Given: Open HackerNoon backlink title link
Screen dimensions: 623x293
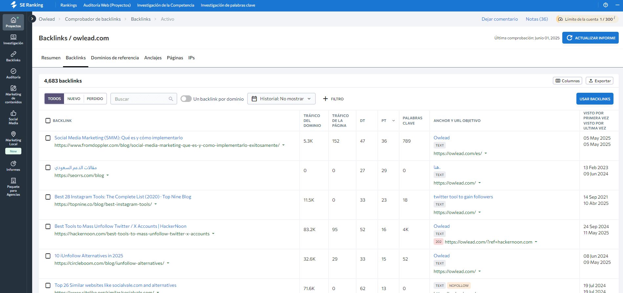Looking at the screenshot, I should pyautogui.click(x=120, y=226).
